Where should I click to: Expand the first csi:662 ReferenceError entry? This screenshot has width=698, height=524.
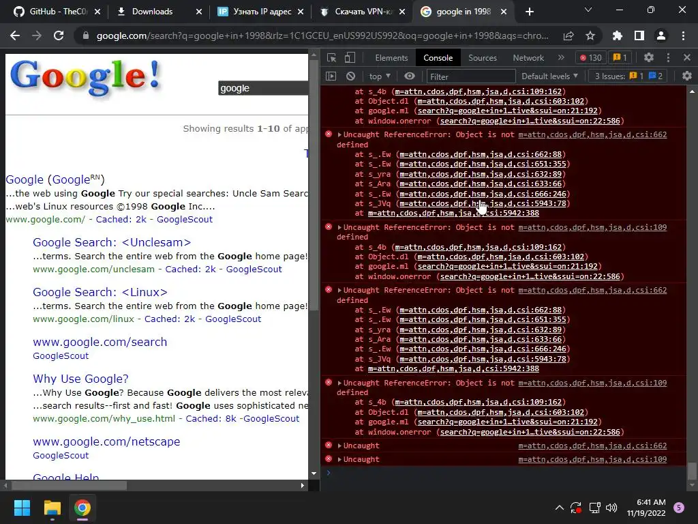339,134
